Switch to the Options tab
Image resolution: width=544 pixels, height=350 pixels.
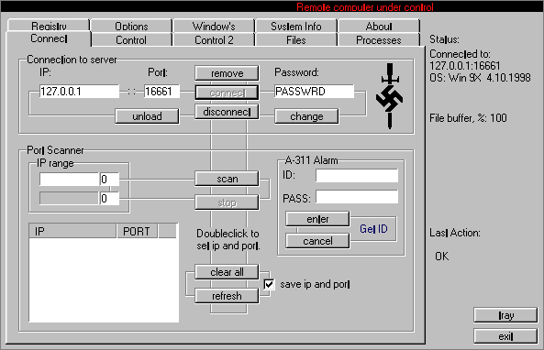click(131, 26)
